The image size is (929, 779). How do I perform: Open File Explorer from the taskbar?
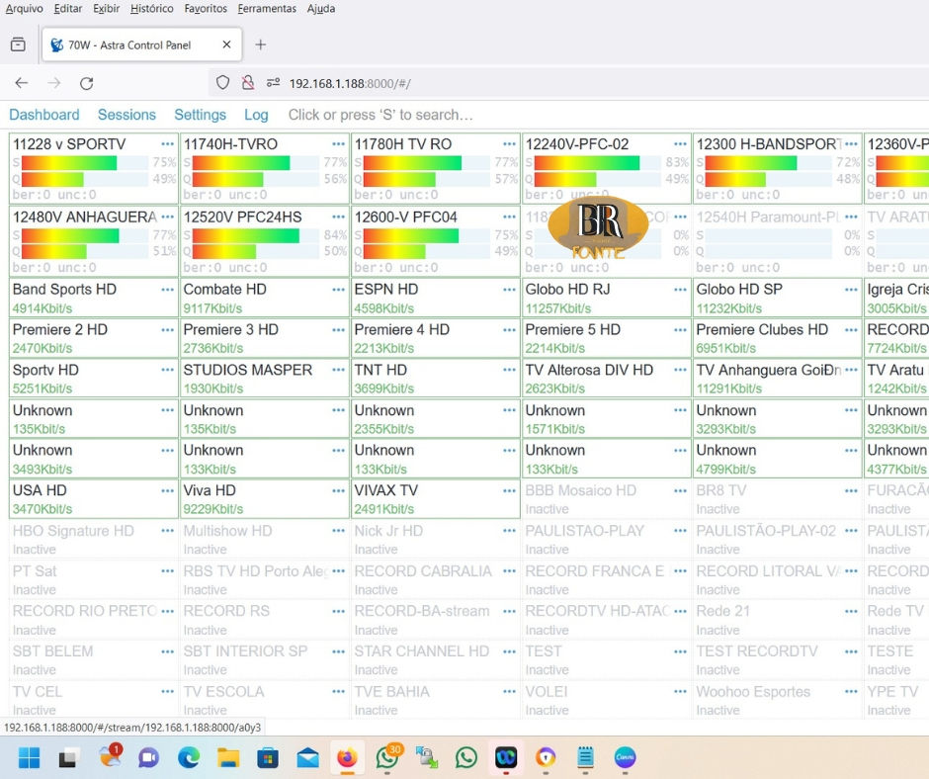[x=228, y=757]
